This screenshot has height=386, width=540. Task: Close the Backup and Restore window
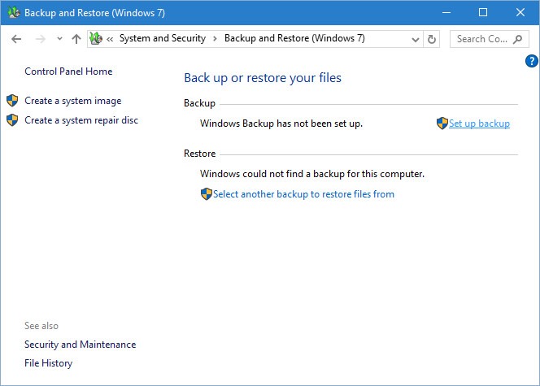(520, 13)
